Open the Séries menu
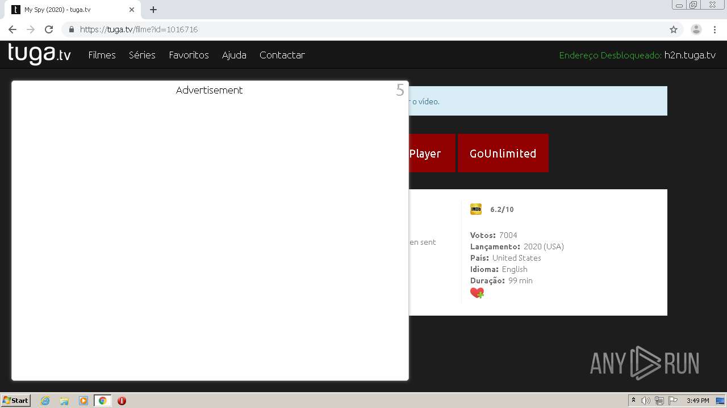The width and height of the screenshot is (727, 408). pyautogui.click(x=142, y=55)
